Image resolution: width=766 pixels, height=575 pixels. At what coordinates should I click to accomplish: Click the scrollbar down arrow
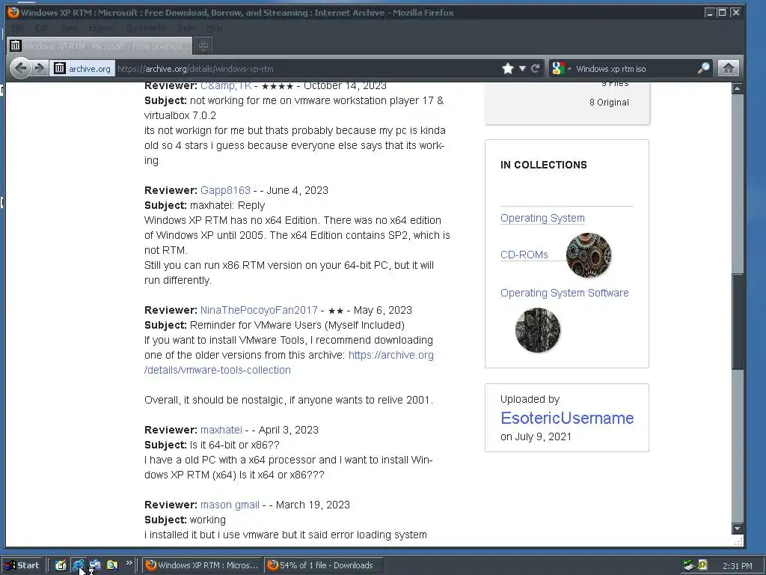coord(737,529)
